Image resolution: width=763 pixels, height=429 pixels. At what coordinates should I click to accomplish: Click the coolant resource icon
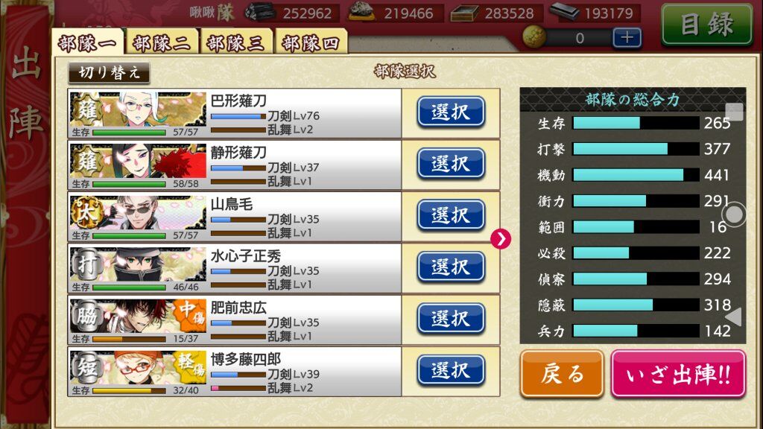(464, 13)
